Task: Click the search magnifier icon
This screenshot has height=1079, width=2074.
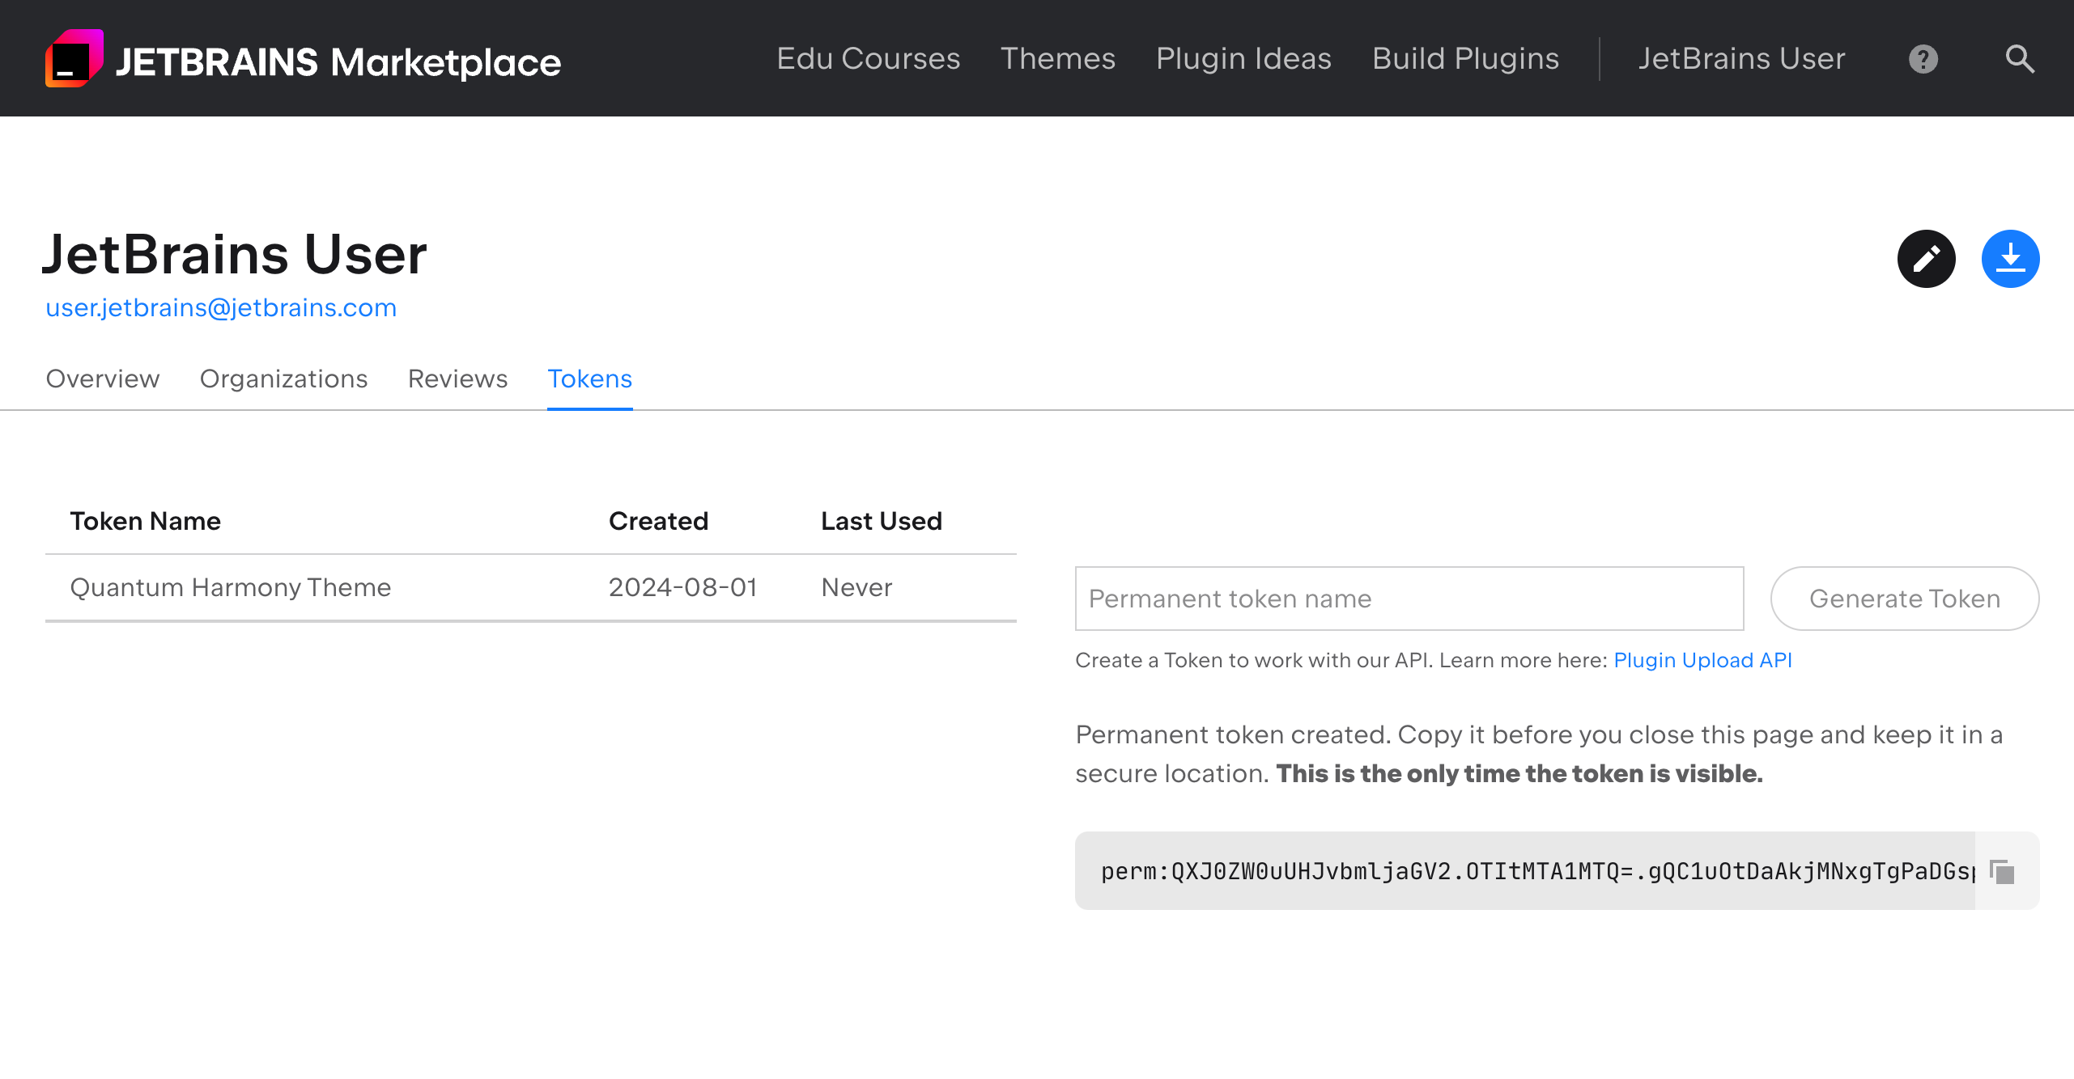Action: tap(2019, 59)
